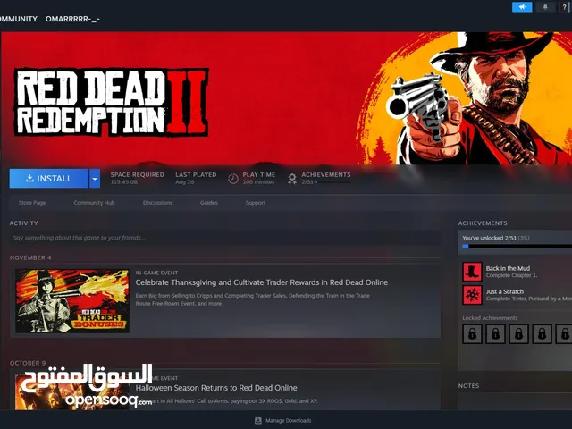
Task: Click the fourth locked achievement padlock
Action: (543, 333)
